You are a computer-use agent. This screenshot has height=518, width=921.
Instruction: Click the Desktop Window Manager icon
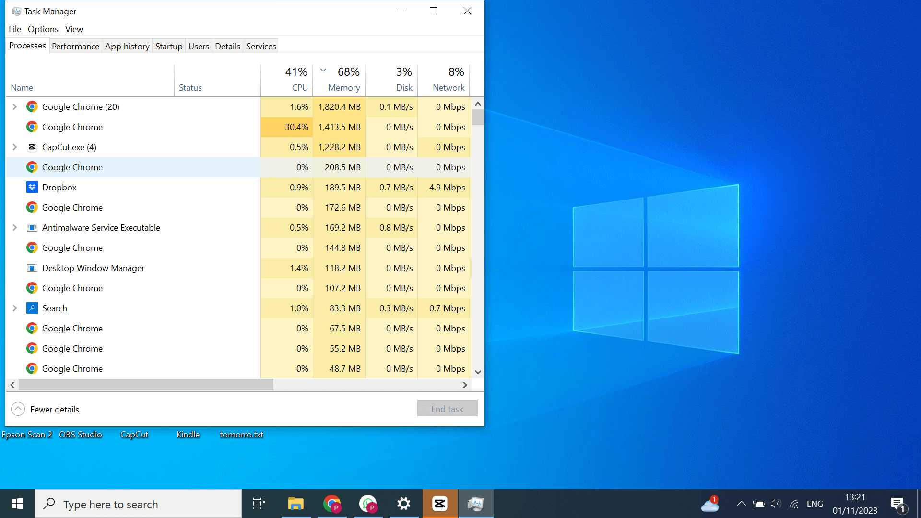[32, 268]
